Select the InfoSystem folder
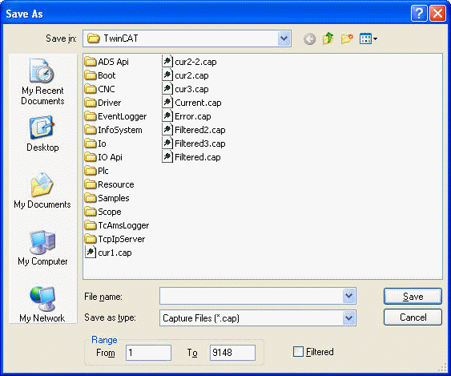 [x=114, y=130]
